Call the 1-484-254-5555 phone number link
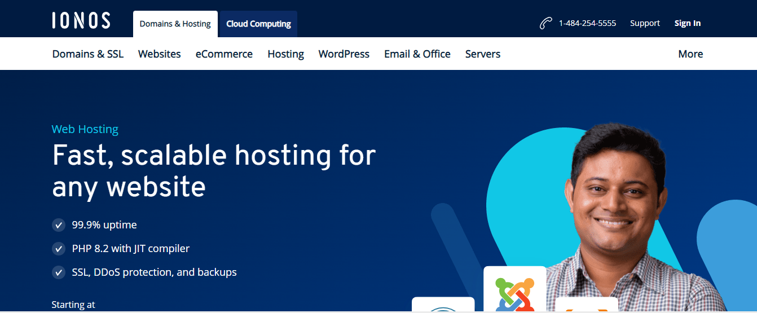 (587, 23)
